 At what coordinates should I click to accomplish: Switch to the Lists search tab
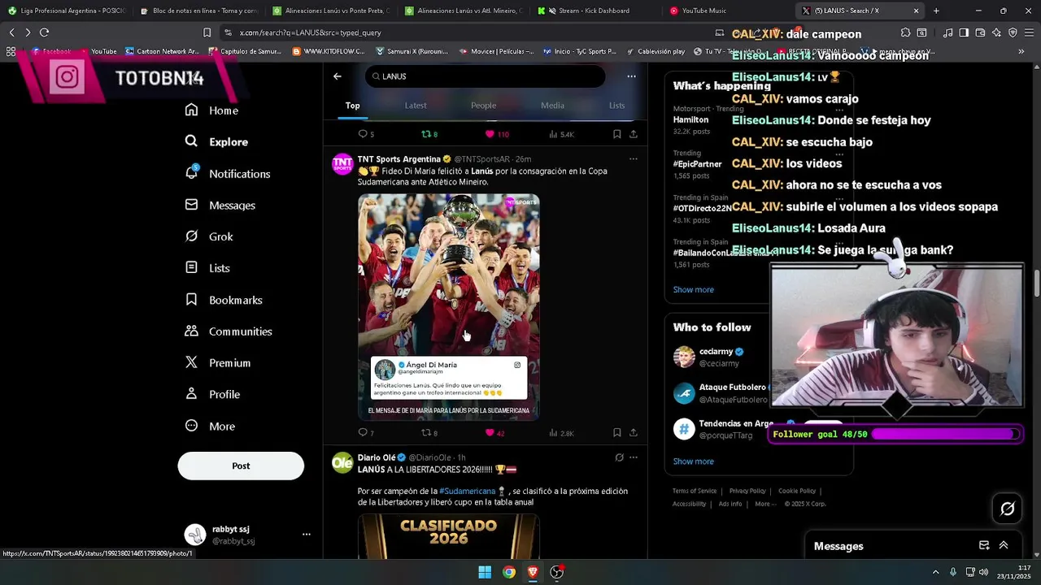coord(617,106)
